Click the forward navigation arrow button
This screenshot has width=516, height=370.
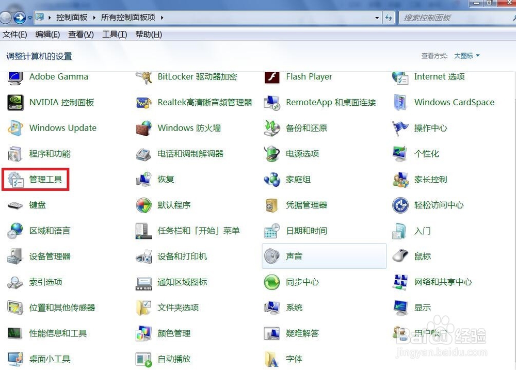coord(20,18)
